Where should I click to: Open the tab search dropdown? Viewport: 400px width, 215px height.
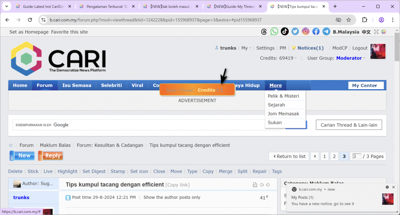tap(6, 6)
